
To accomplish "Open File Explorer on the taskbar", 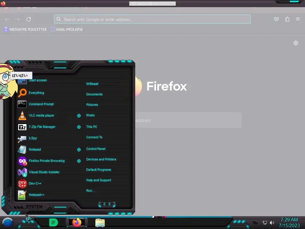I will tap(100, 223).
